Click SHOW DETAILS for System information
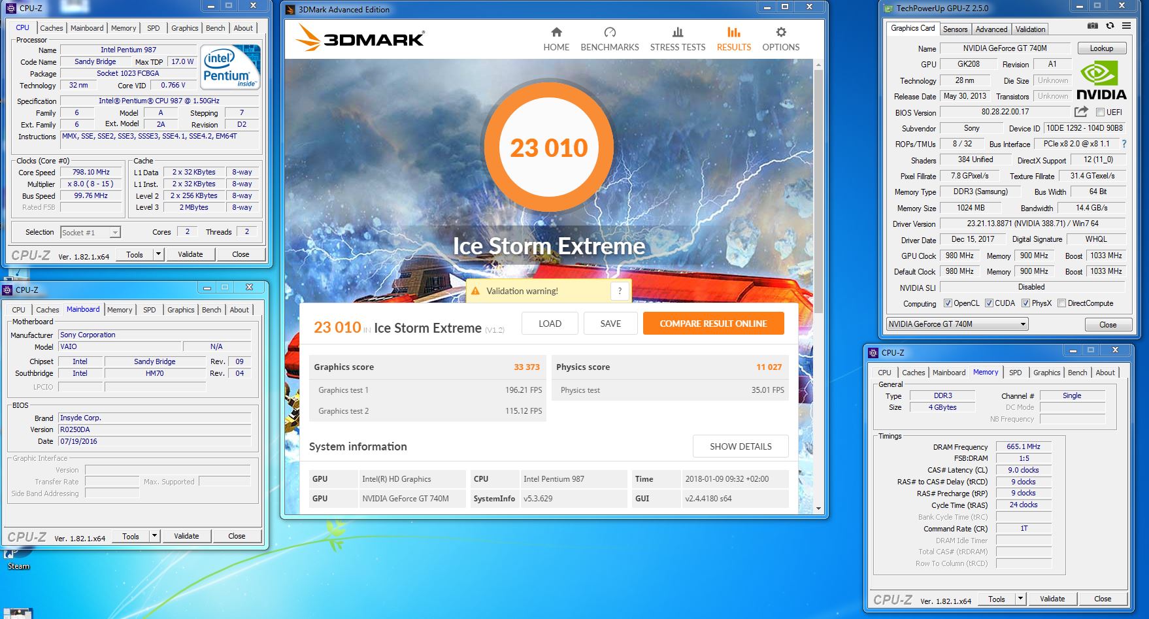1149x619 pixels. (x=741, y=446)
